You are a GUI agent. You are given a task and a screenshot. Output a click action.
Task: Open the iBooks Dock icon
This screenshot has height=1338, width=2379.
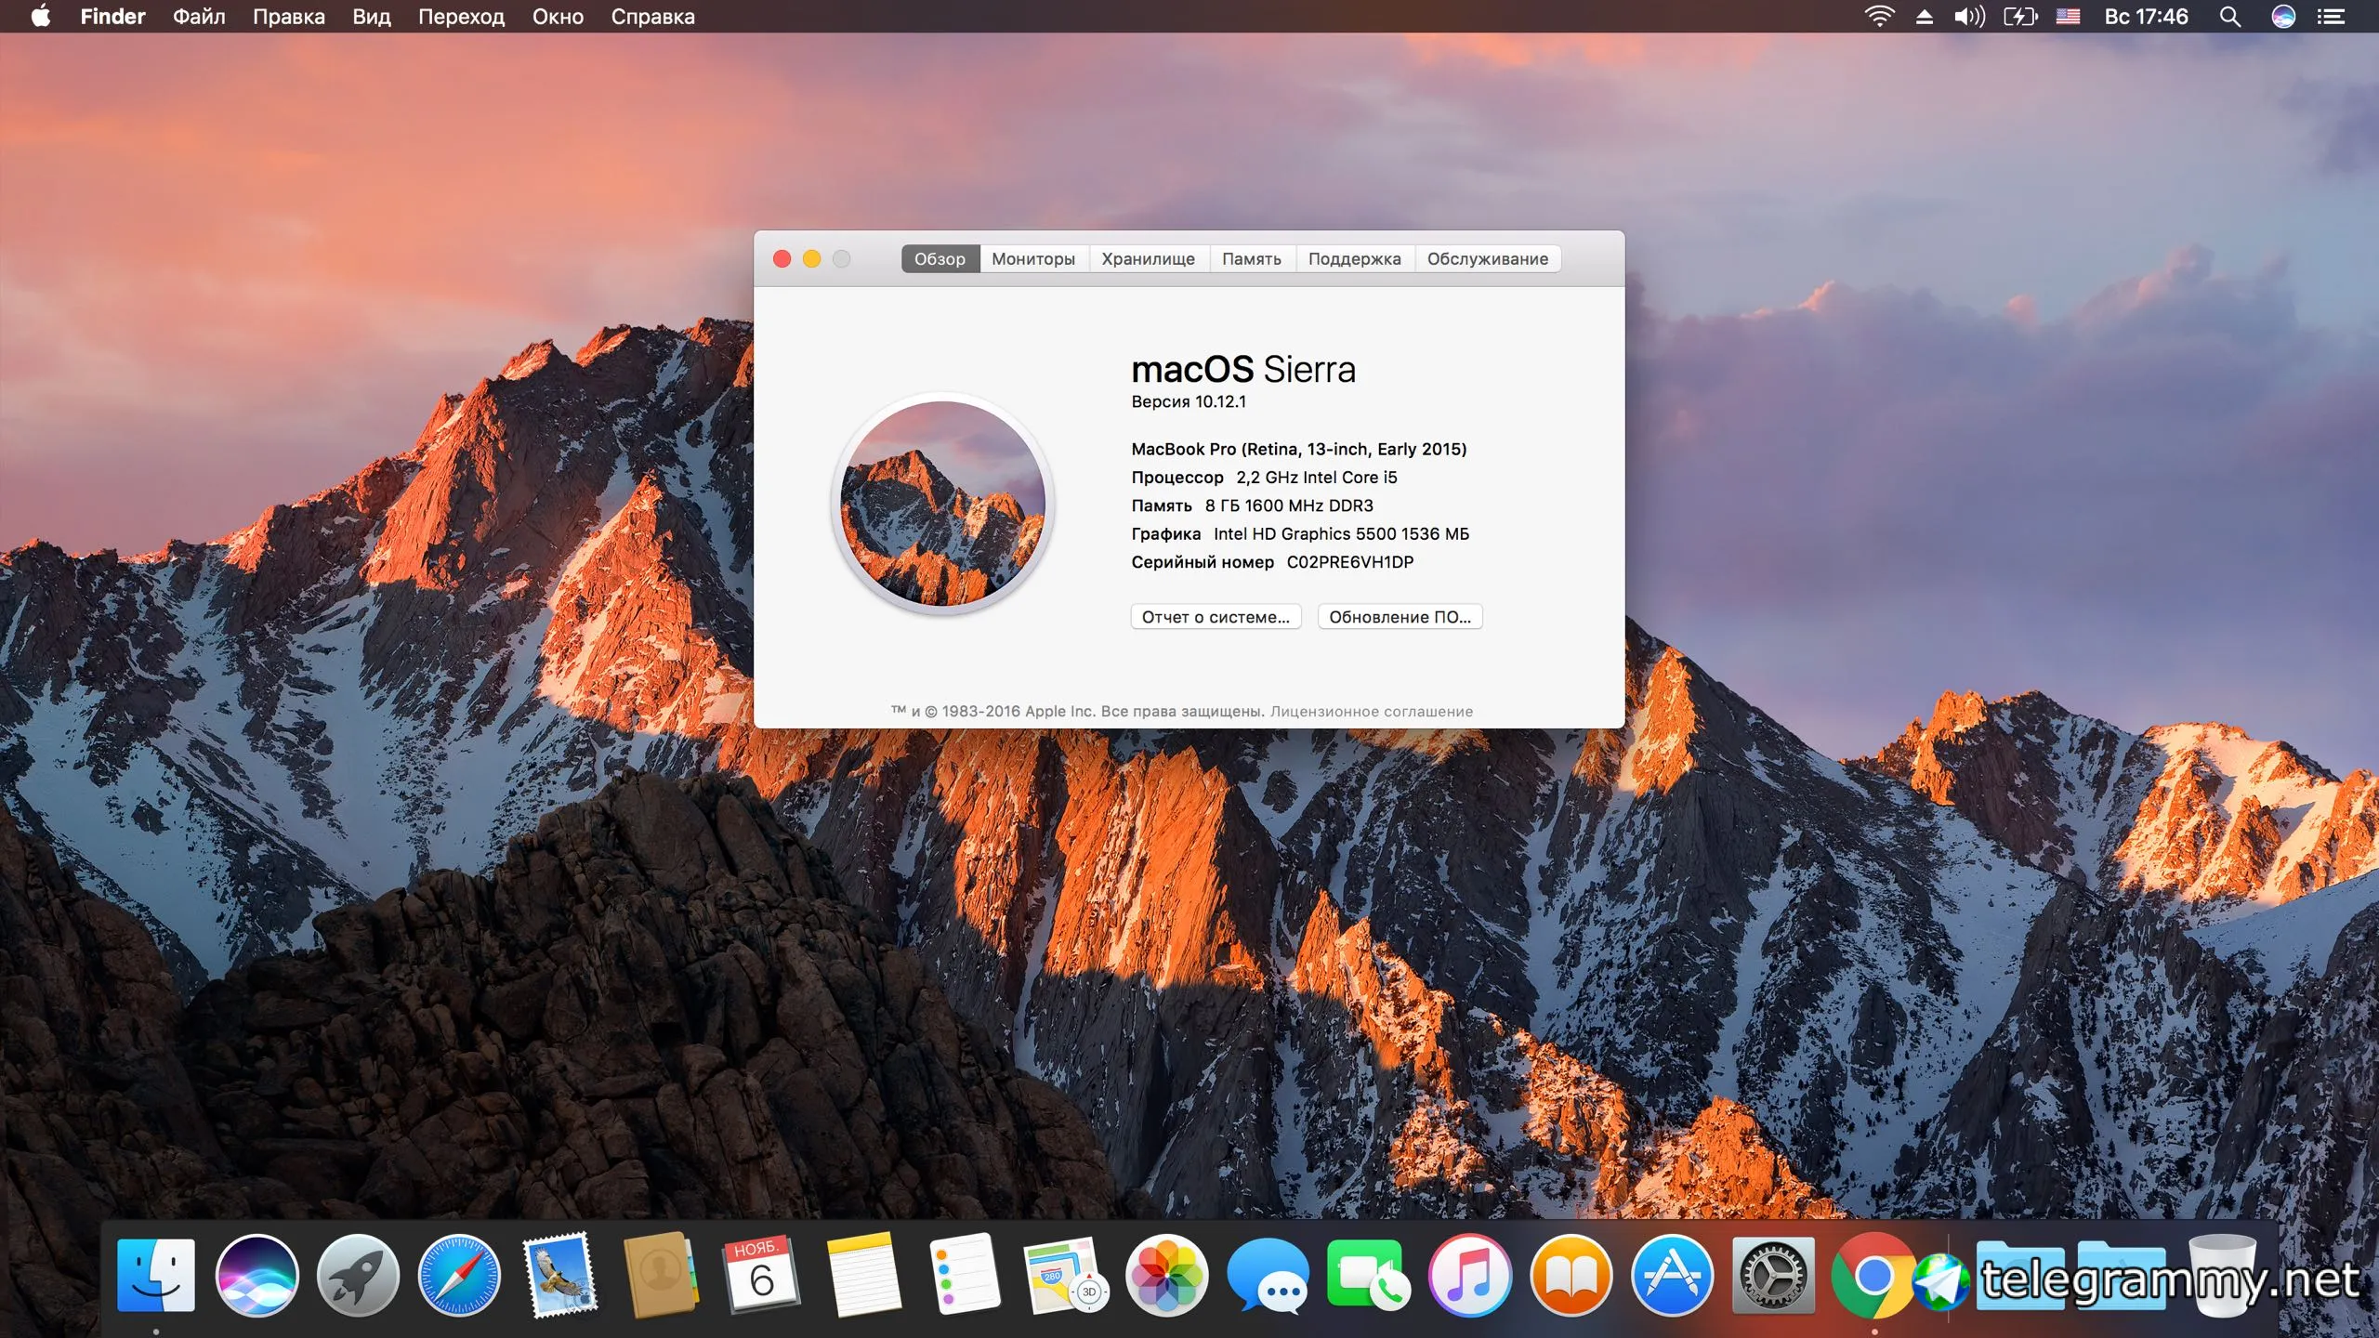(1571, 1276)
